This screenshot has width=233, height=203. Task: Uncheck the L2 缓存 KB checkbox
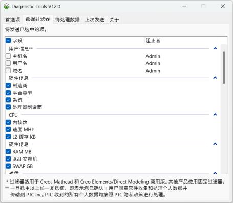coord(8,137)
